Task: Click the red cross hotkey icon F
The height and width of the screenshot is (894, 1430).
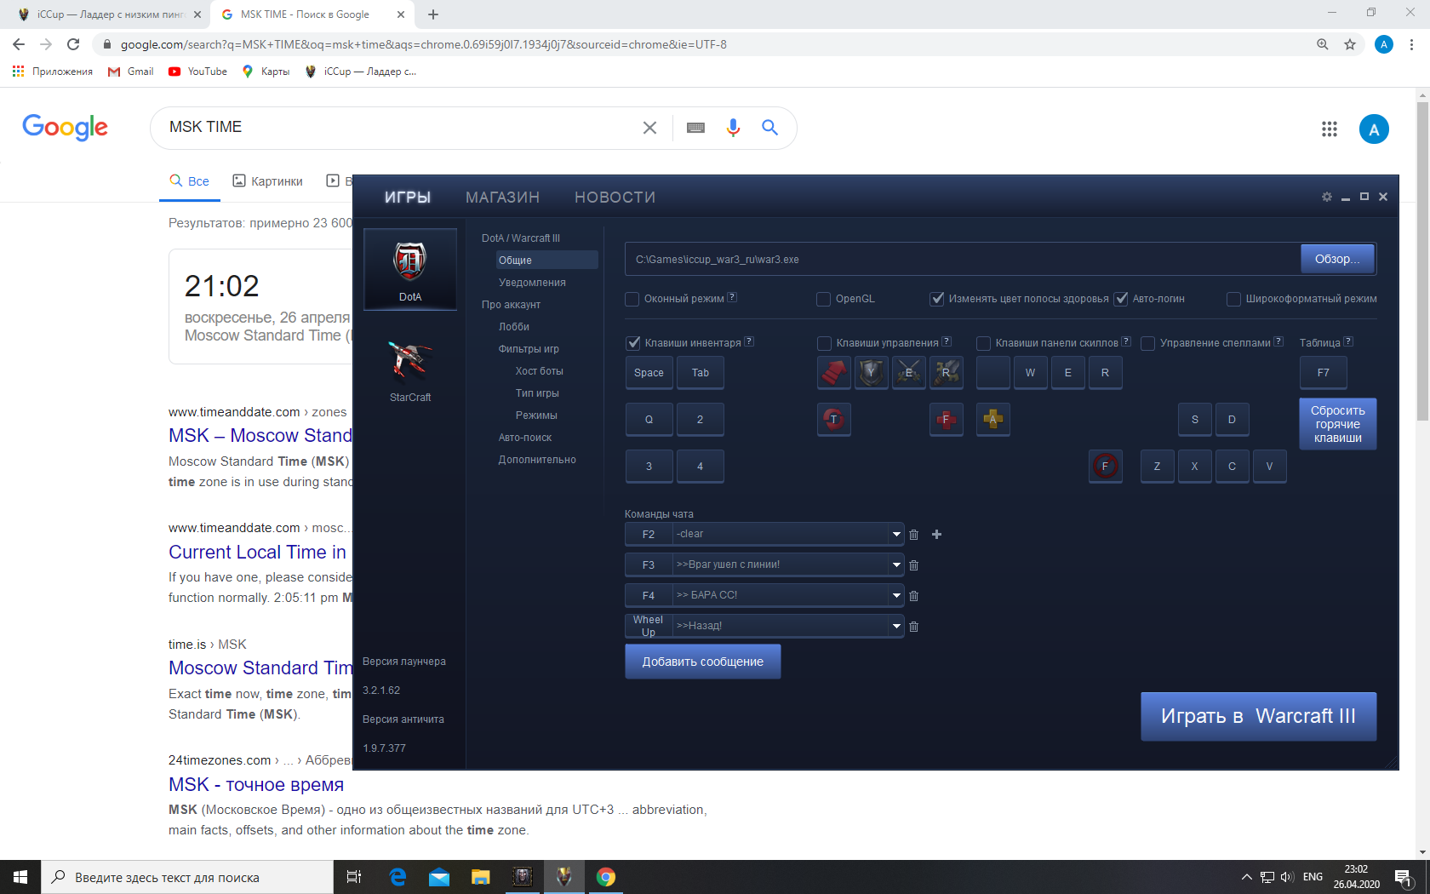Action: 946,419
